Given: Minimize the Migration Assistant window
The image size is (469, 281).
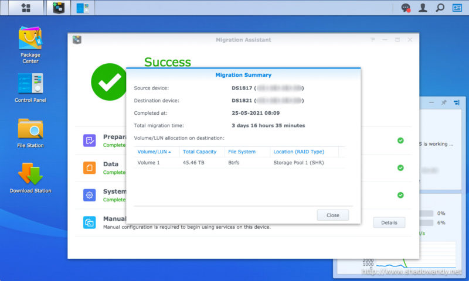Looking at the screenshot, I should pyautogui.click(x=385, y=40).
